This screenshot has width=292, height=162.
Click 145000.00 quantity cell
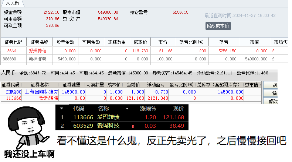coord(73,92)
